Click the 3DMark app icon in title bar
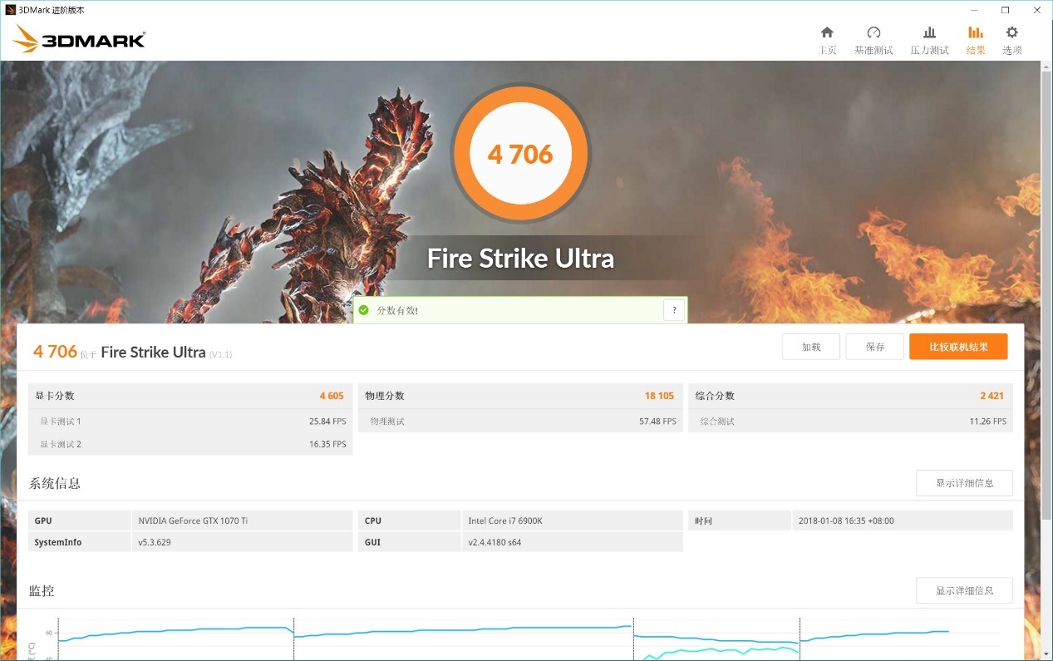The width and height of the screenshot is (1053, 661). 10,10
